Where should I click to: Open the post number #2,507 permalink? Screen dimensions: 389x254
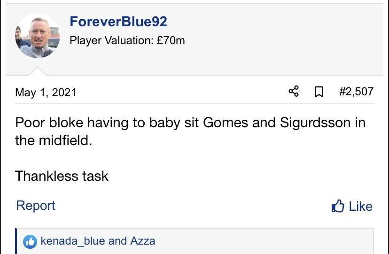(356, 92)
